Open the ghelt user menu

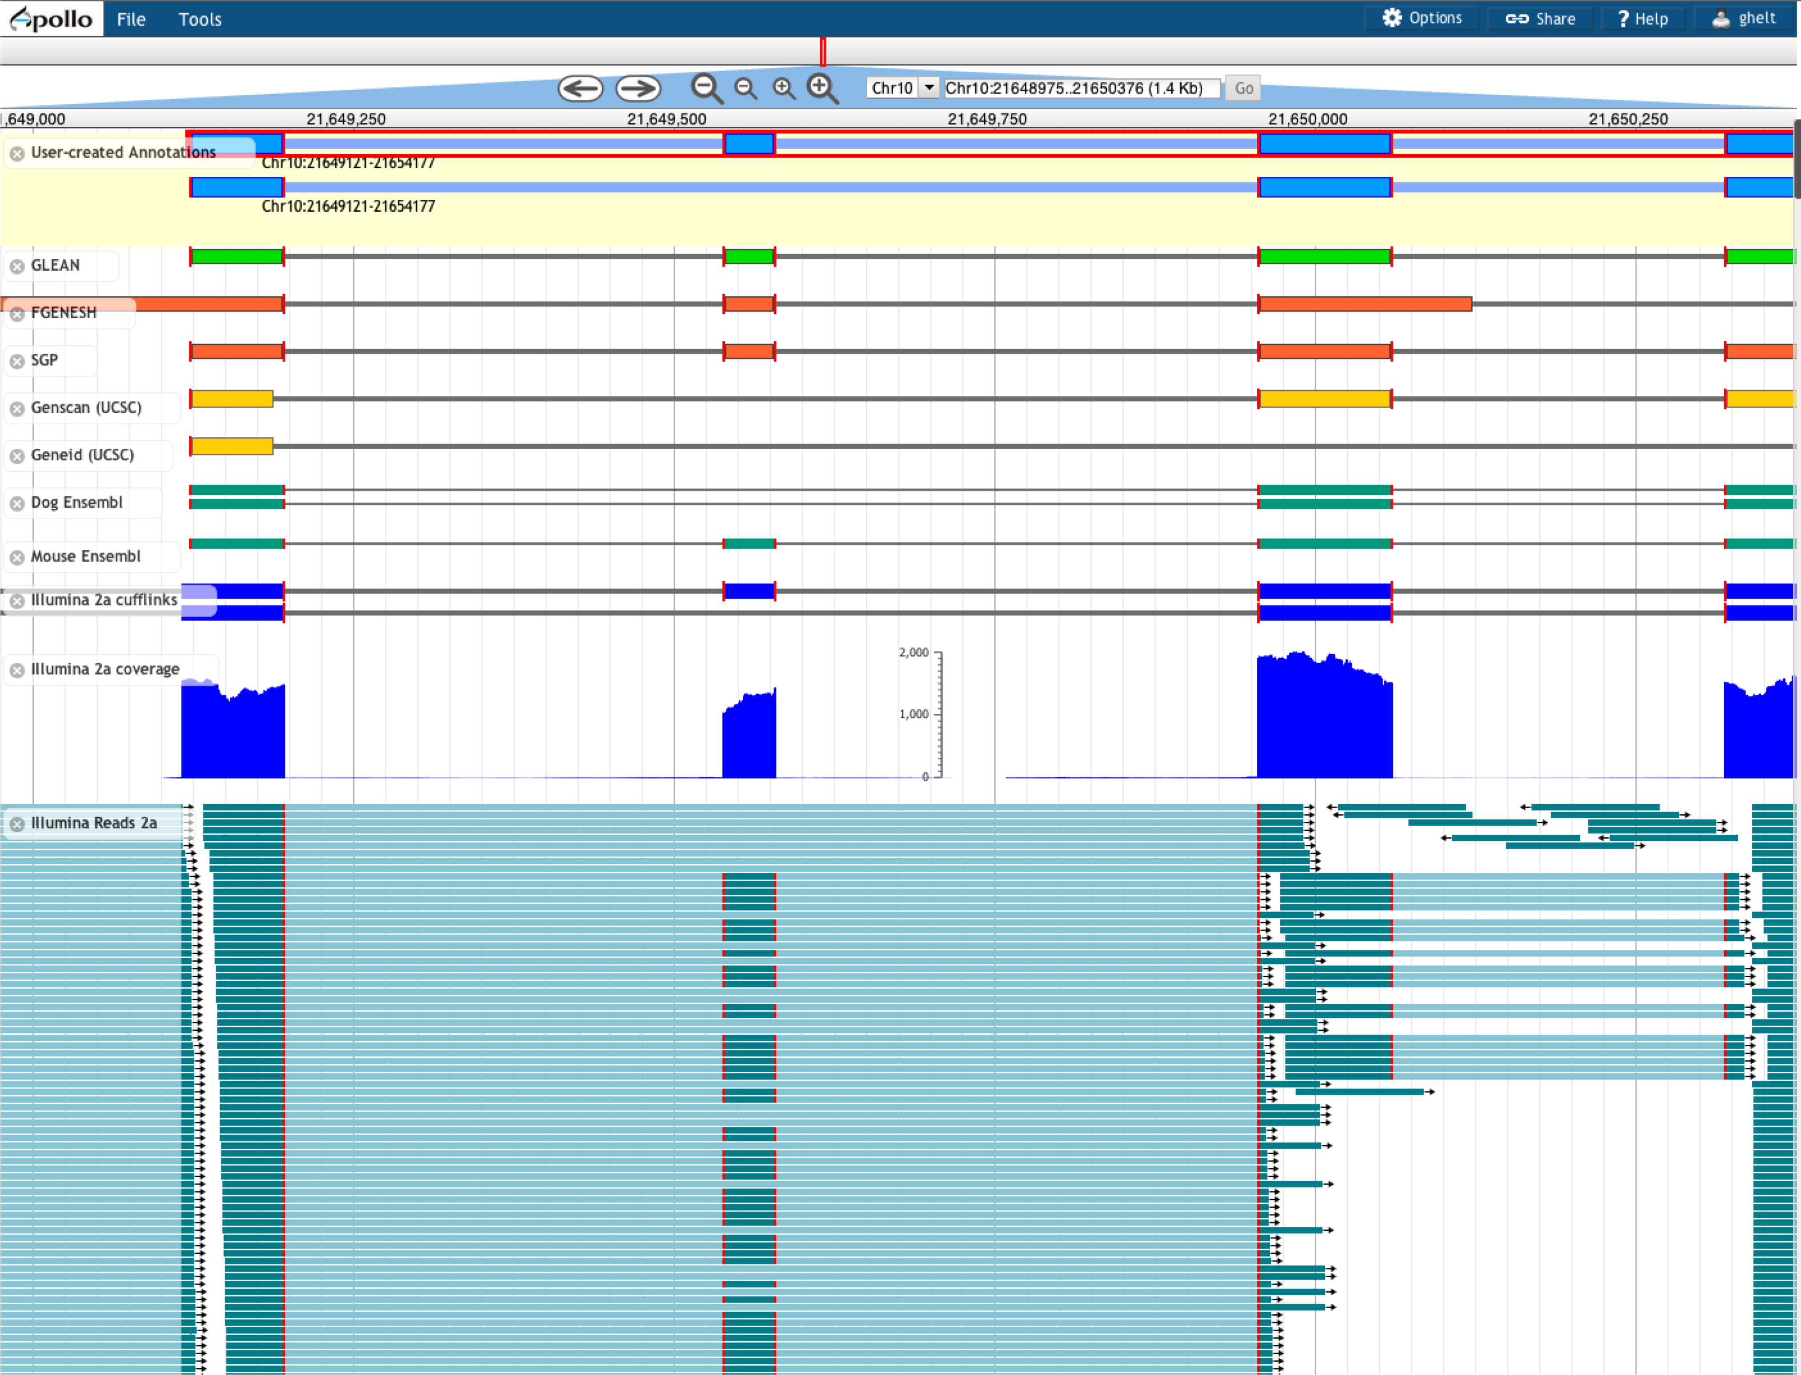[1744, 18]
